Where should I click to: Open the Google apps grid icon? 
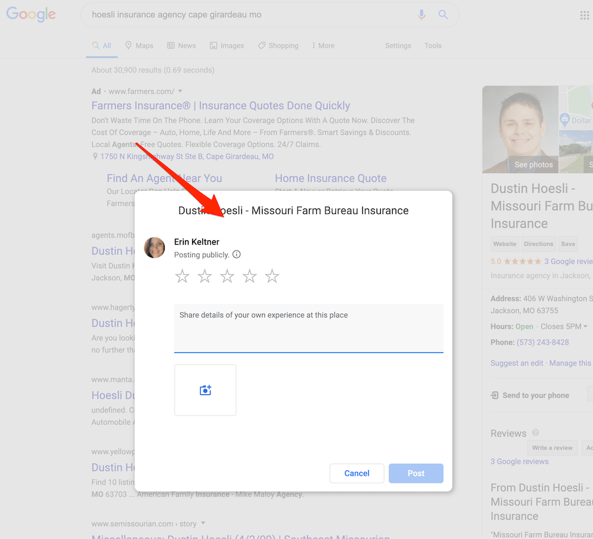585,15
